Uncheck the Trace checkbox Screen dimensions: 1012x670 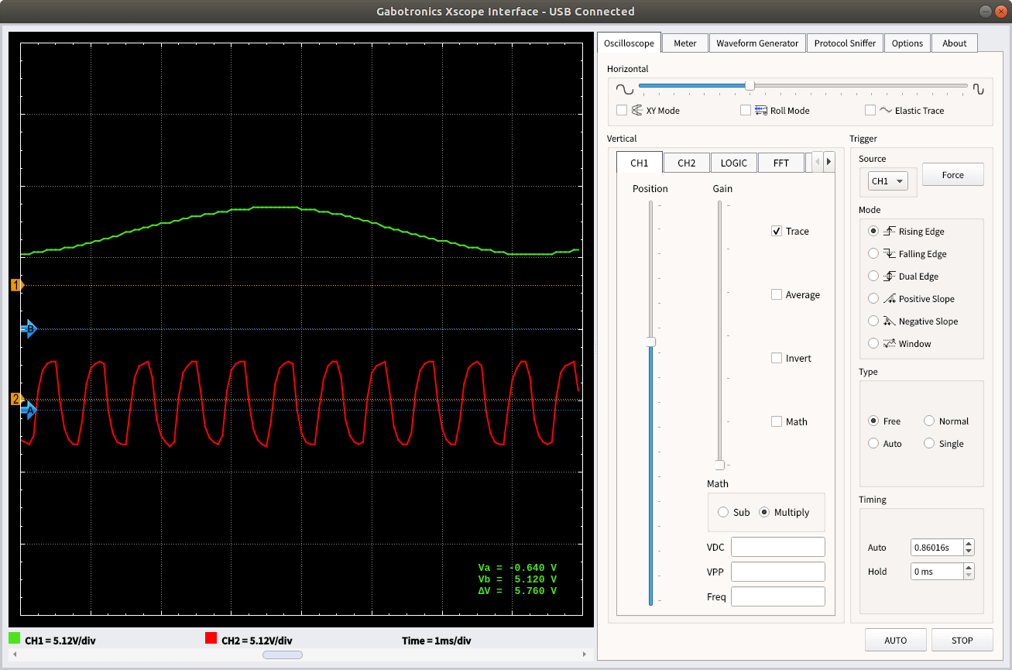coord(777,231)
